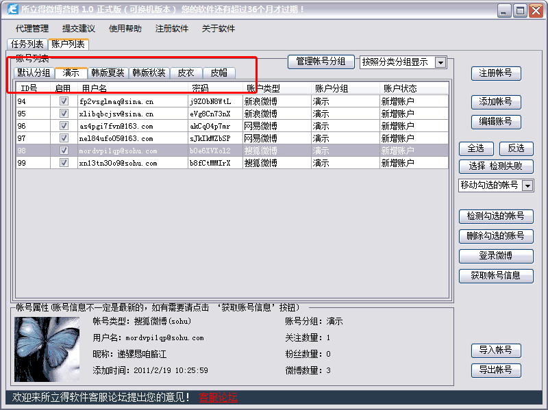Disable the checkbox for account ID 94

coord(64,101)
